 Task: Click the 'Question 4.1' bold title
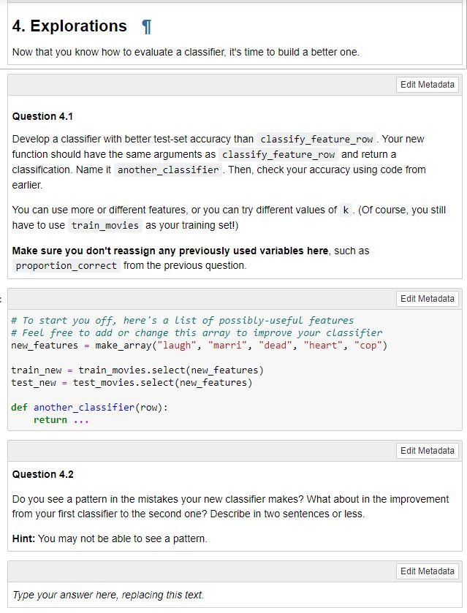[42, 116]
